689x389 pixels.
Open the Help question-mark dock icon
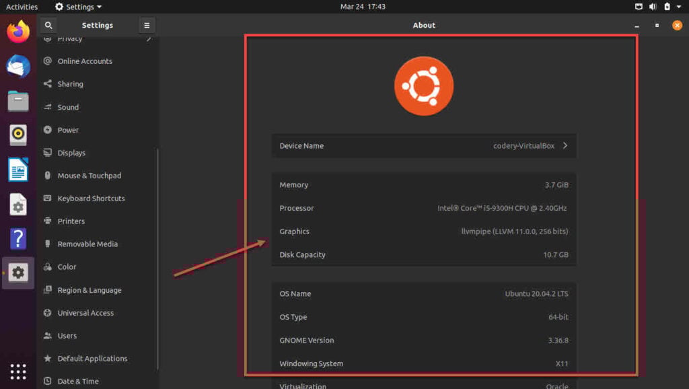(x=18, y=239)
